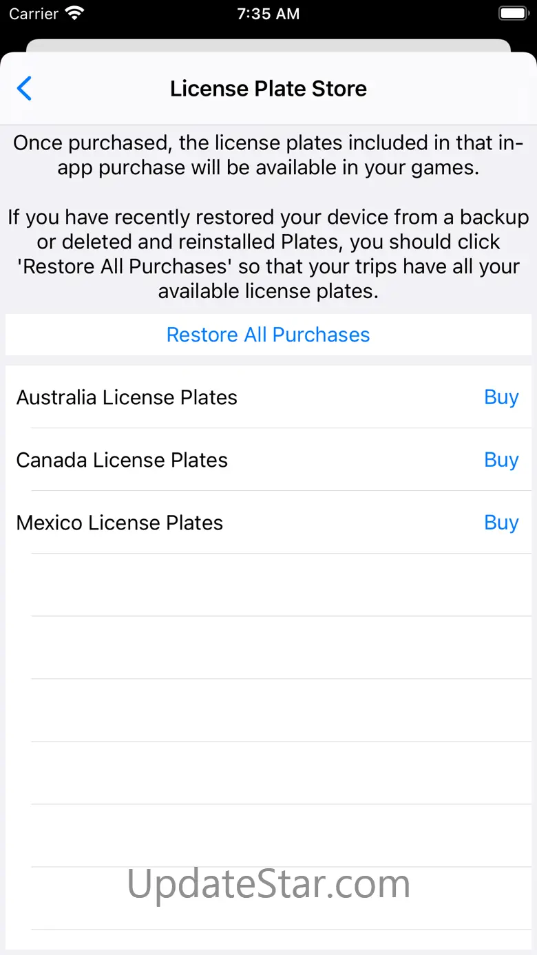Image resolution: width=537 pixels, height=955 pixels.
Task: Select the Canada License Plates label
Action: (x=122, y=460)
